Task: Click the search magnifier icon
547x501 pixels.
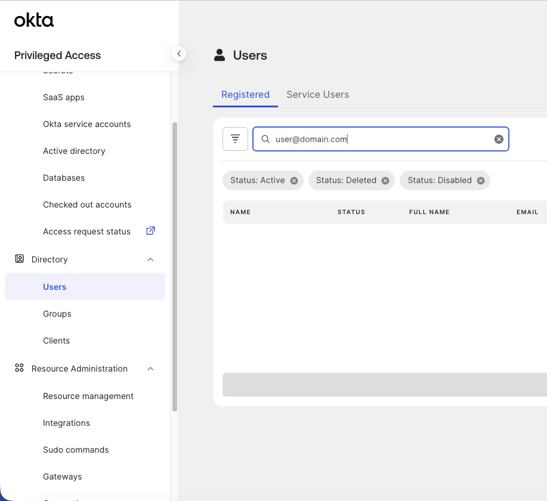Action: (265, 139)
